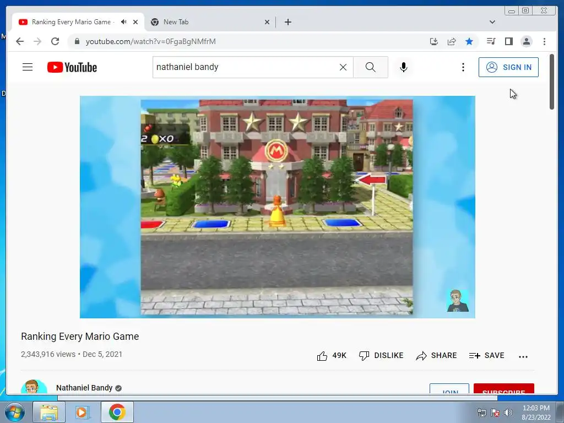Click the install app icon in address bar
Image resolution: width=564 pixels, height=423 pixels.
(x=434, y=41)
